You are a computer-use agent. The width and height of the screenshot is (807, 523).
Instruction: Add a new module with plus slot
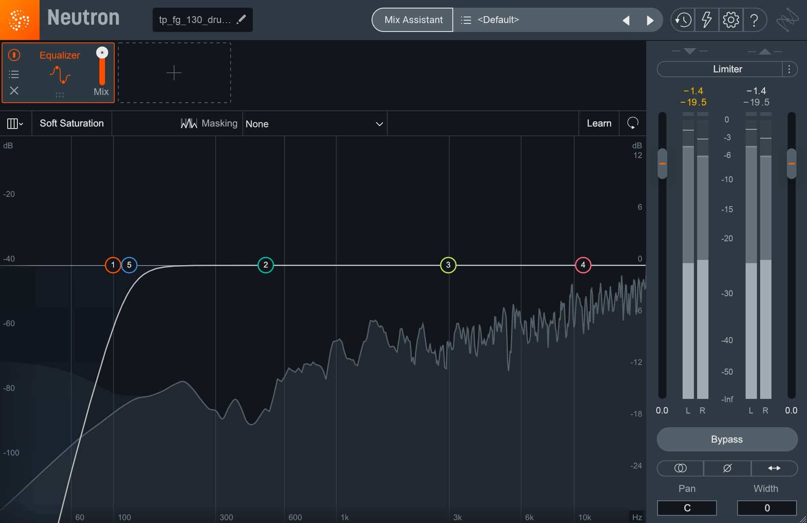click(x=174, y=73)
